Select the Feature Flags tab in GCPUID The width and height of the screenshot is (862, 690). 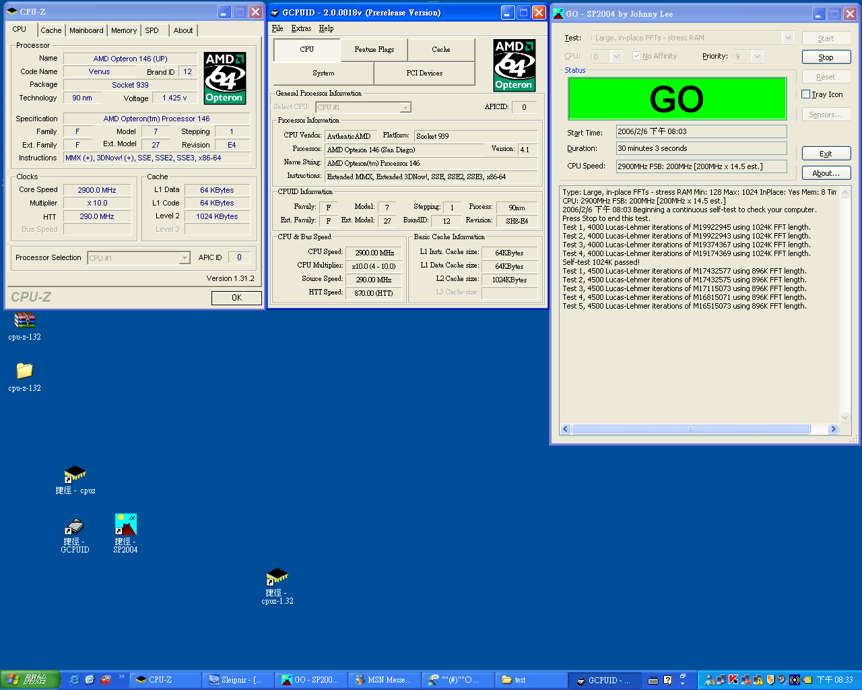tap(374, 49)
